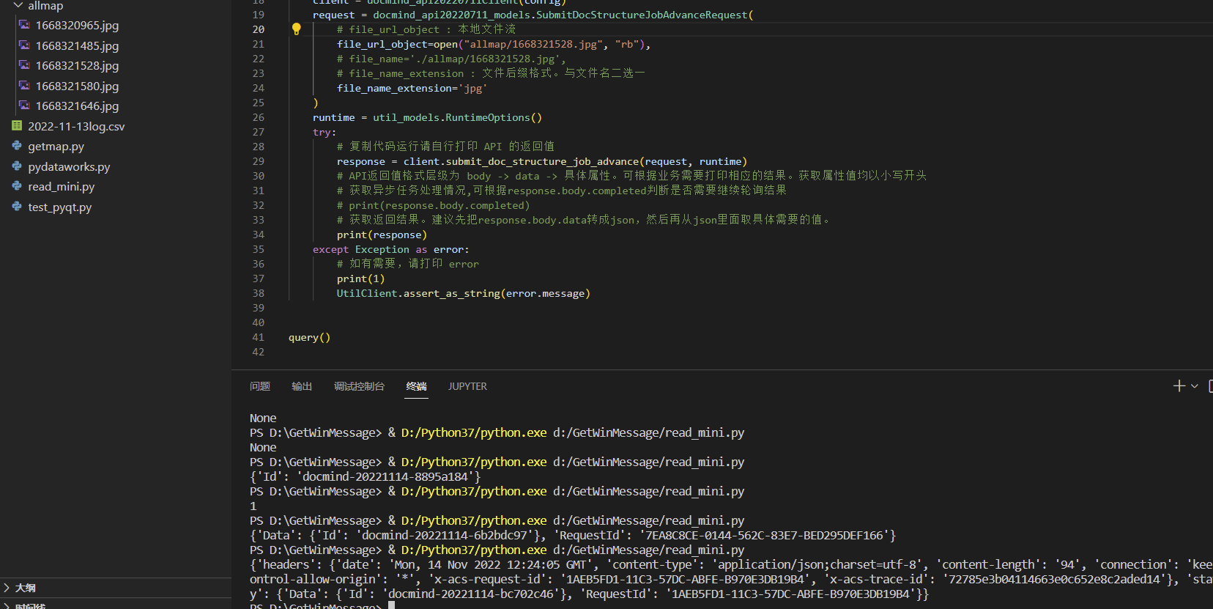Open read_mini.py in the explorer
1213x609 pixels.
62,187
